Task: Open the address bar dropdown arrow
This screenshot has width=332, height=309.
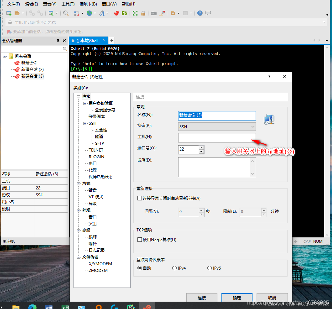Action: click(x=324, y=22)
